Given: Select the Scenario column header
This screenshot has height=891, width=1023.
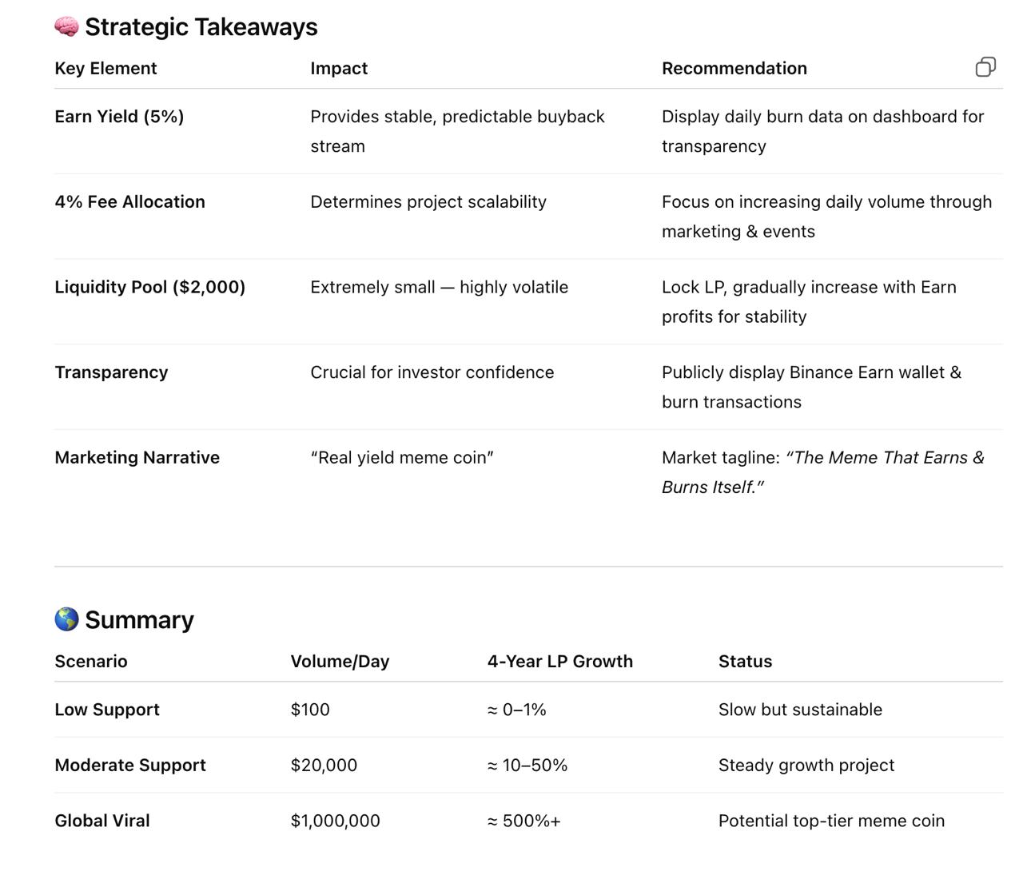Looking at the screenshot, I should [x=90, y=662].
